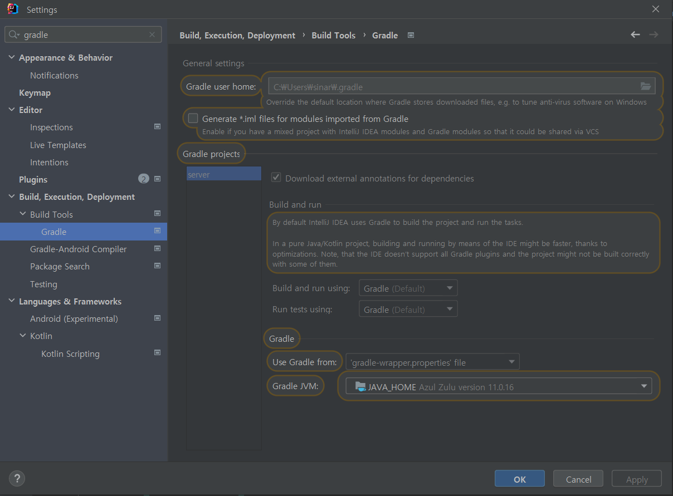The image size is (673, 496).
Task: Open Keymap settings
Action: pos(35,92)
